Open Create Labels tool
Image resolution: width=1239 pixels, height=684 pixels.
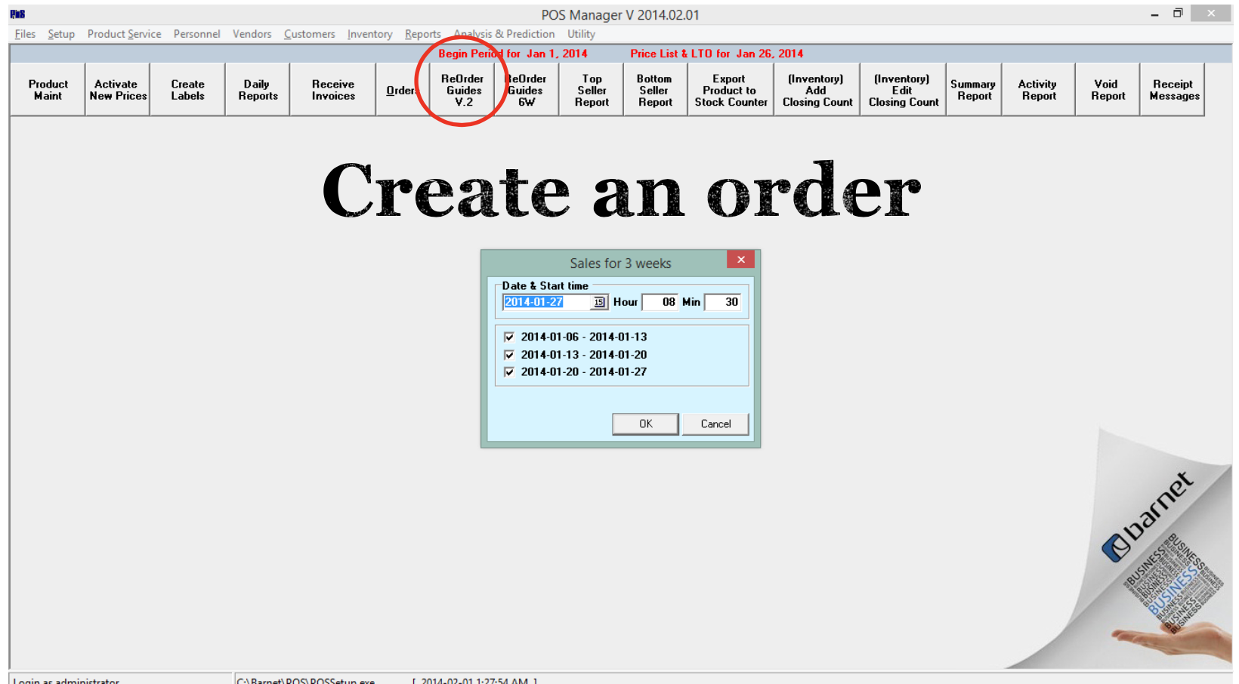click(187, 90)
